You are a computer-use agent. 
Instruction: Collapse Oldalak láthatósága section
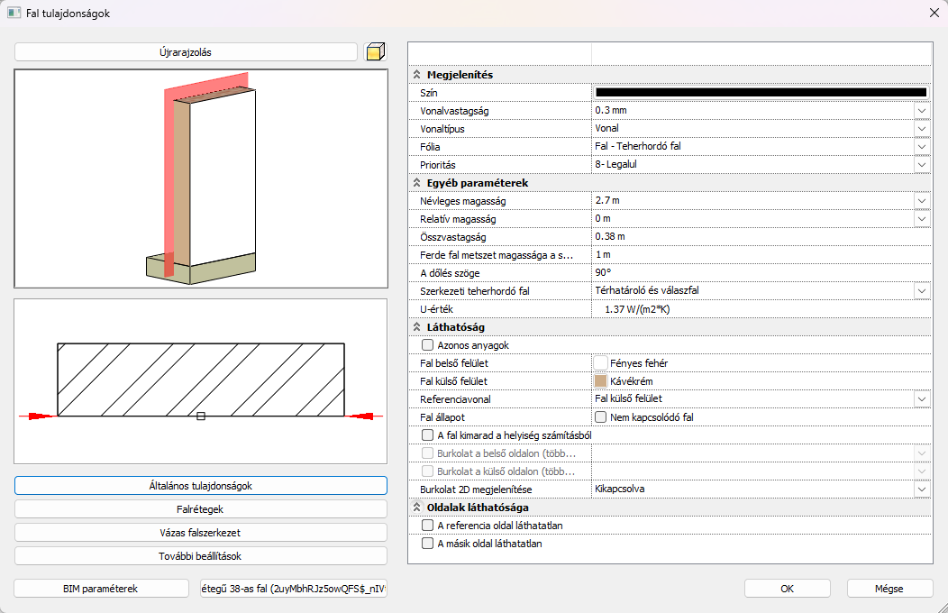coord(417,508)
